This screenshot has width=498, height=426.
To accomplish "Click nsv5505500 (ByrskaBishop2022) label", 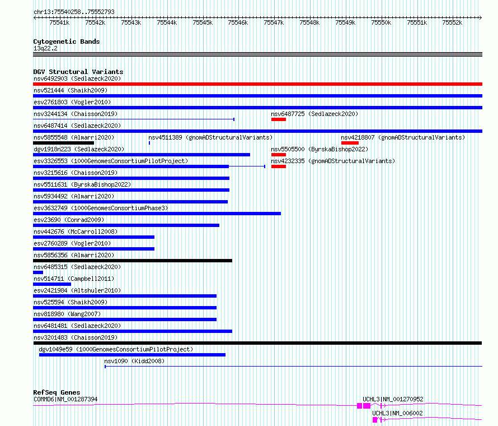I will [x=320, y=149].
